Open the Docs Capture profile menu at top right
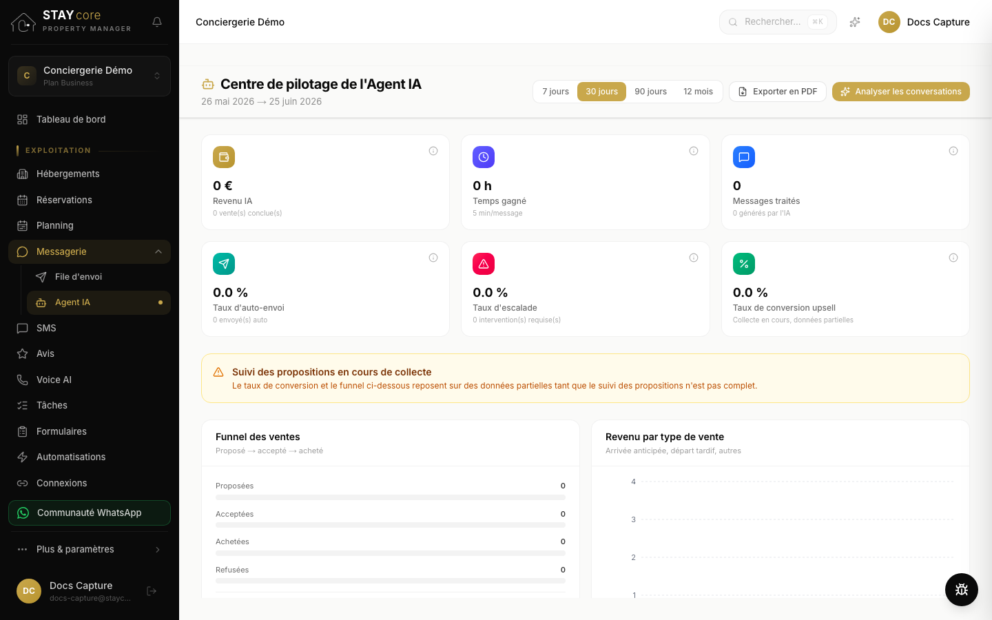The height and width of the screenshot is (620, 992). point(924,22)
